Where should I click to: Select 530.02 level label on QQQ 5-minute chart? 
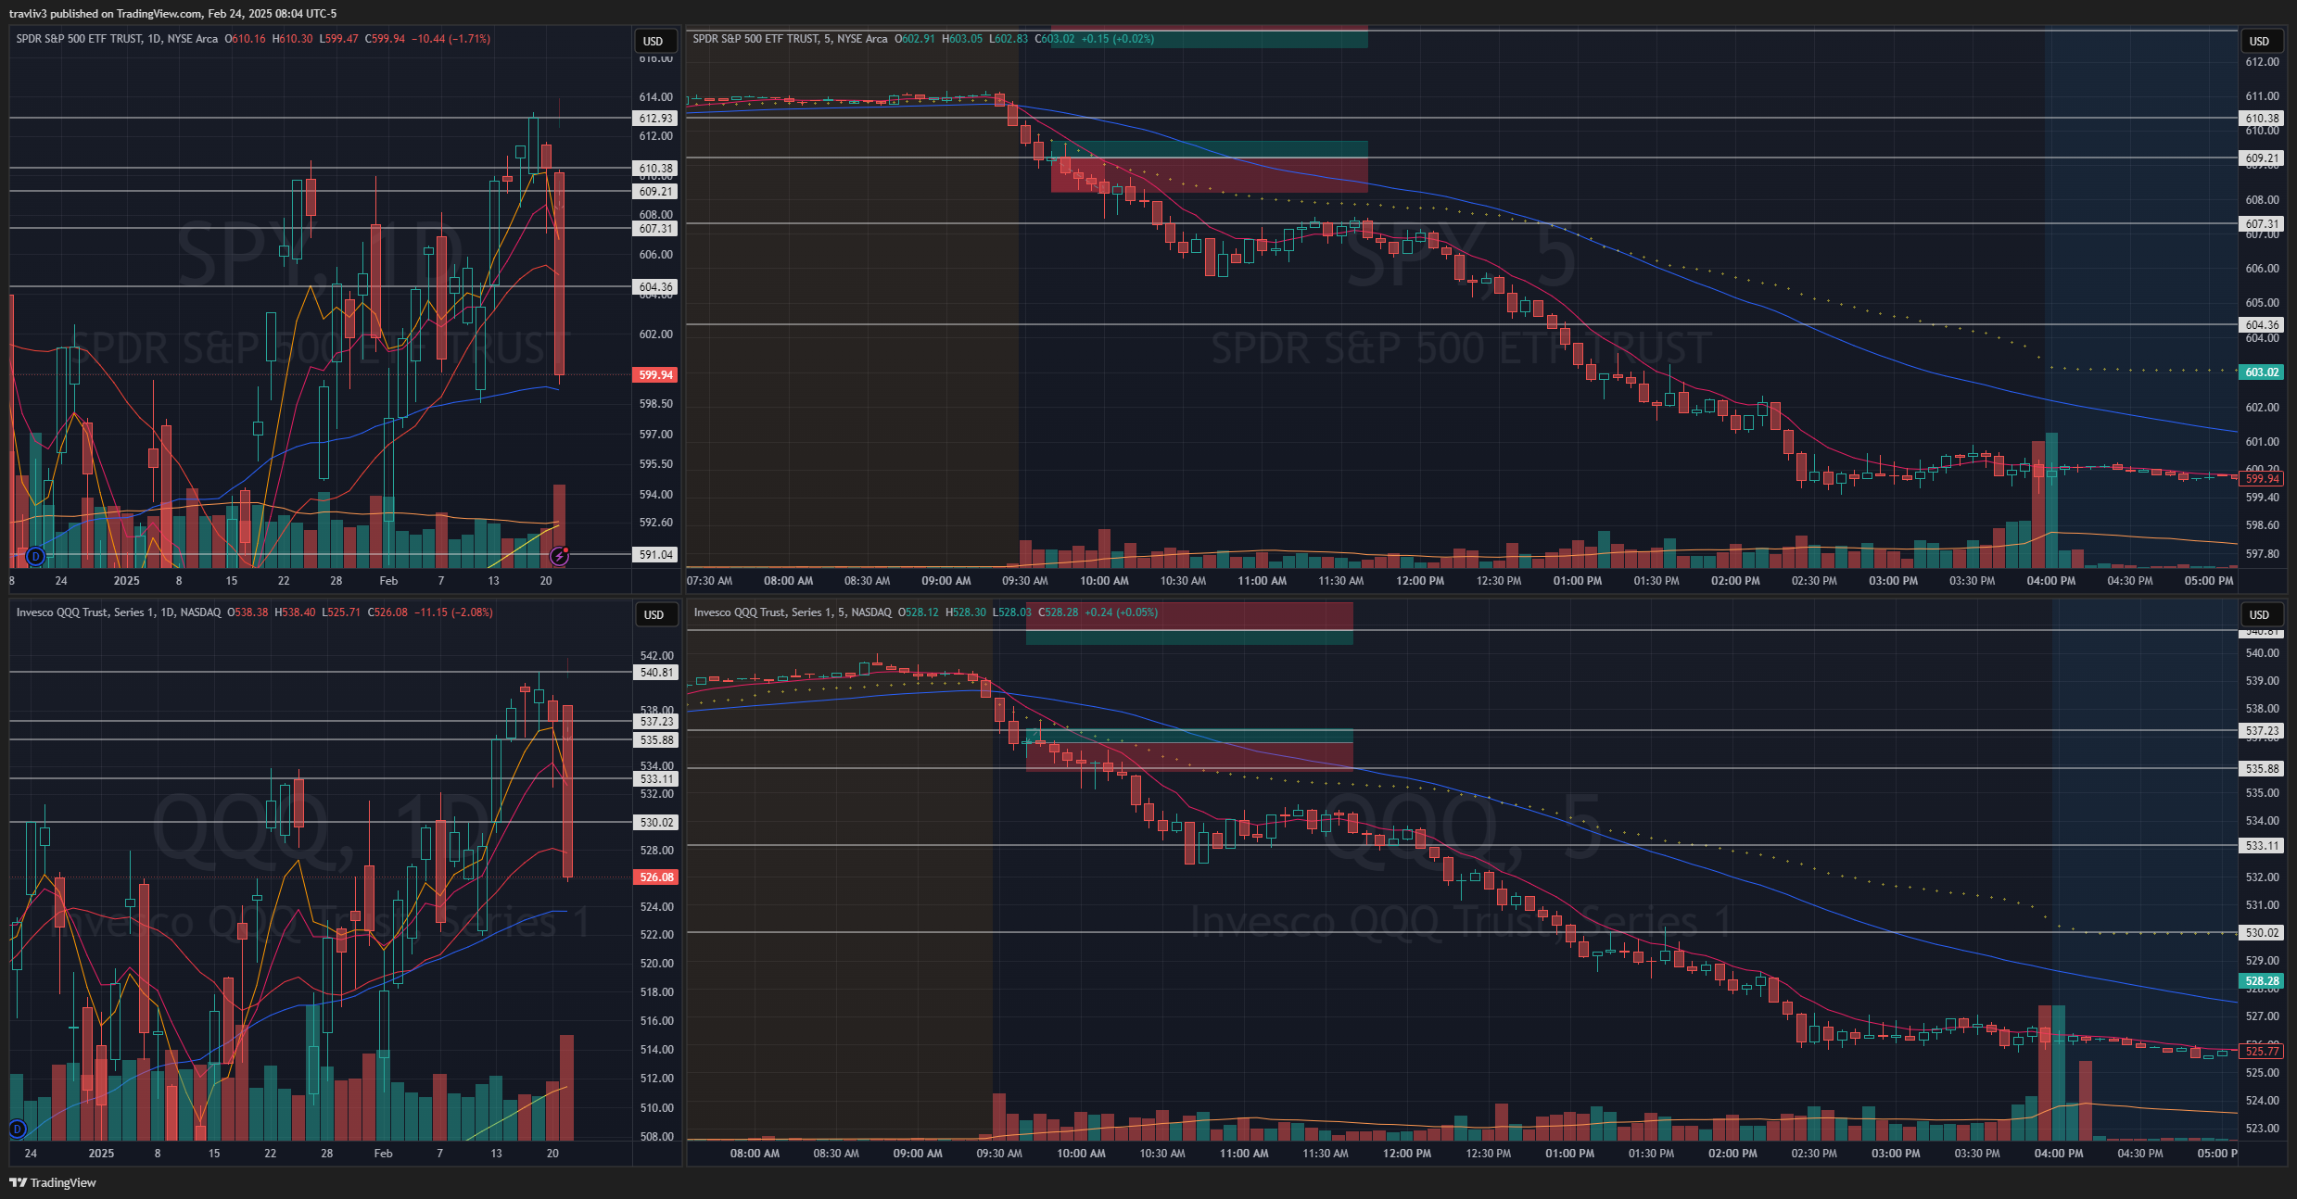tap(2262, 933)
